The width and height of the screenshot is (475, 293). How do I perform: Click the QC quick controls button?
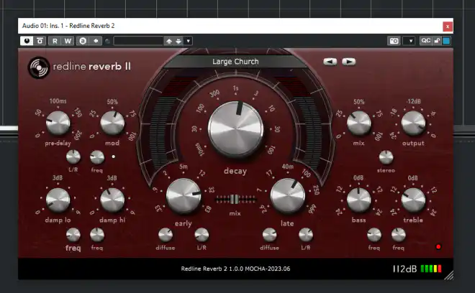point(425,40)
